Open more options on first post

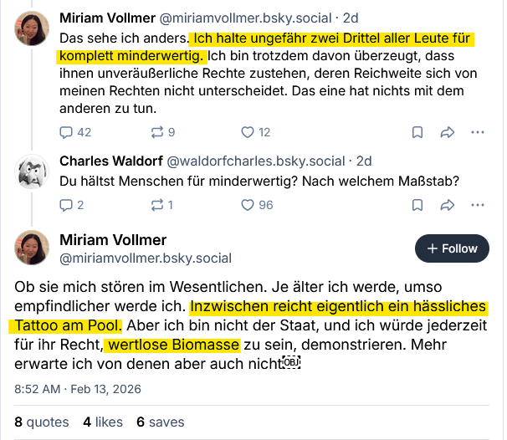coord(478,132)
